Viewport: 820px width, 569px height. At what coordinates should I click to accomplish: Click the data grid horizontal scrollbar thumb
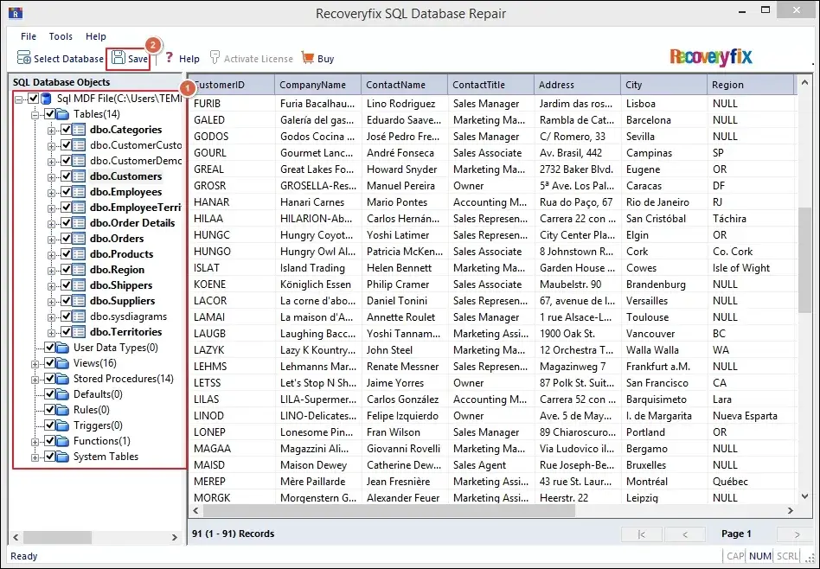pyautogui.click(x=389, y=510)
